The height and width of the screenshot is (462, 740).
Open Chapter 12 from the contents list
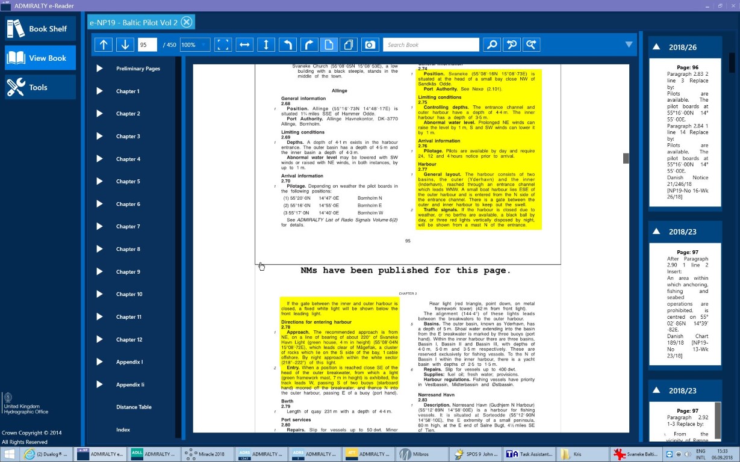point(129,340)
